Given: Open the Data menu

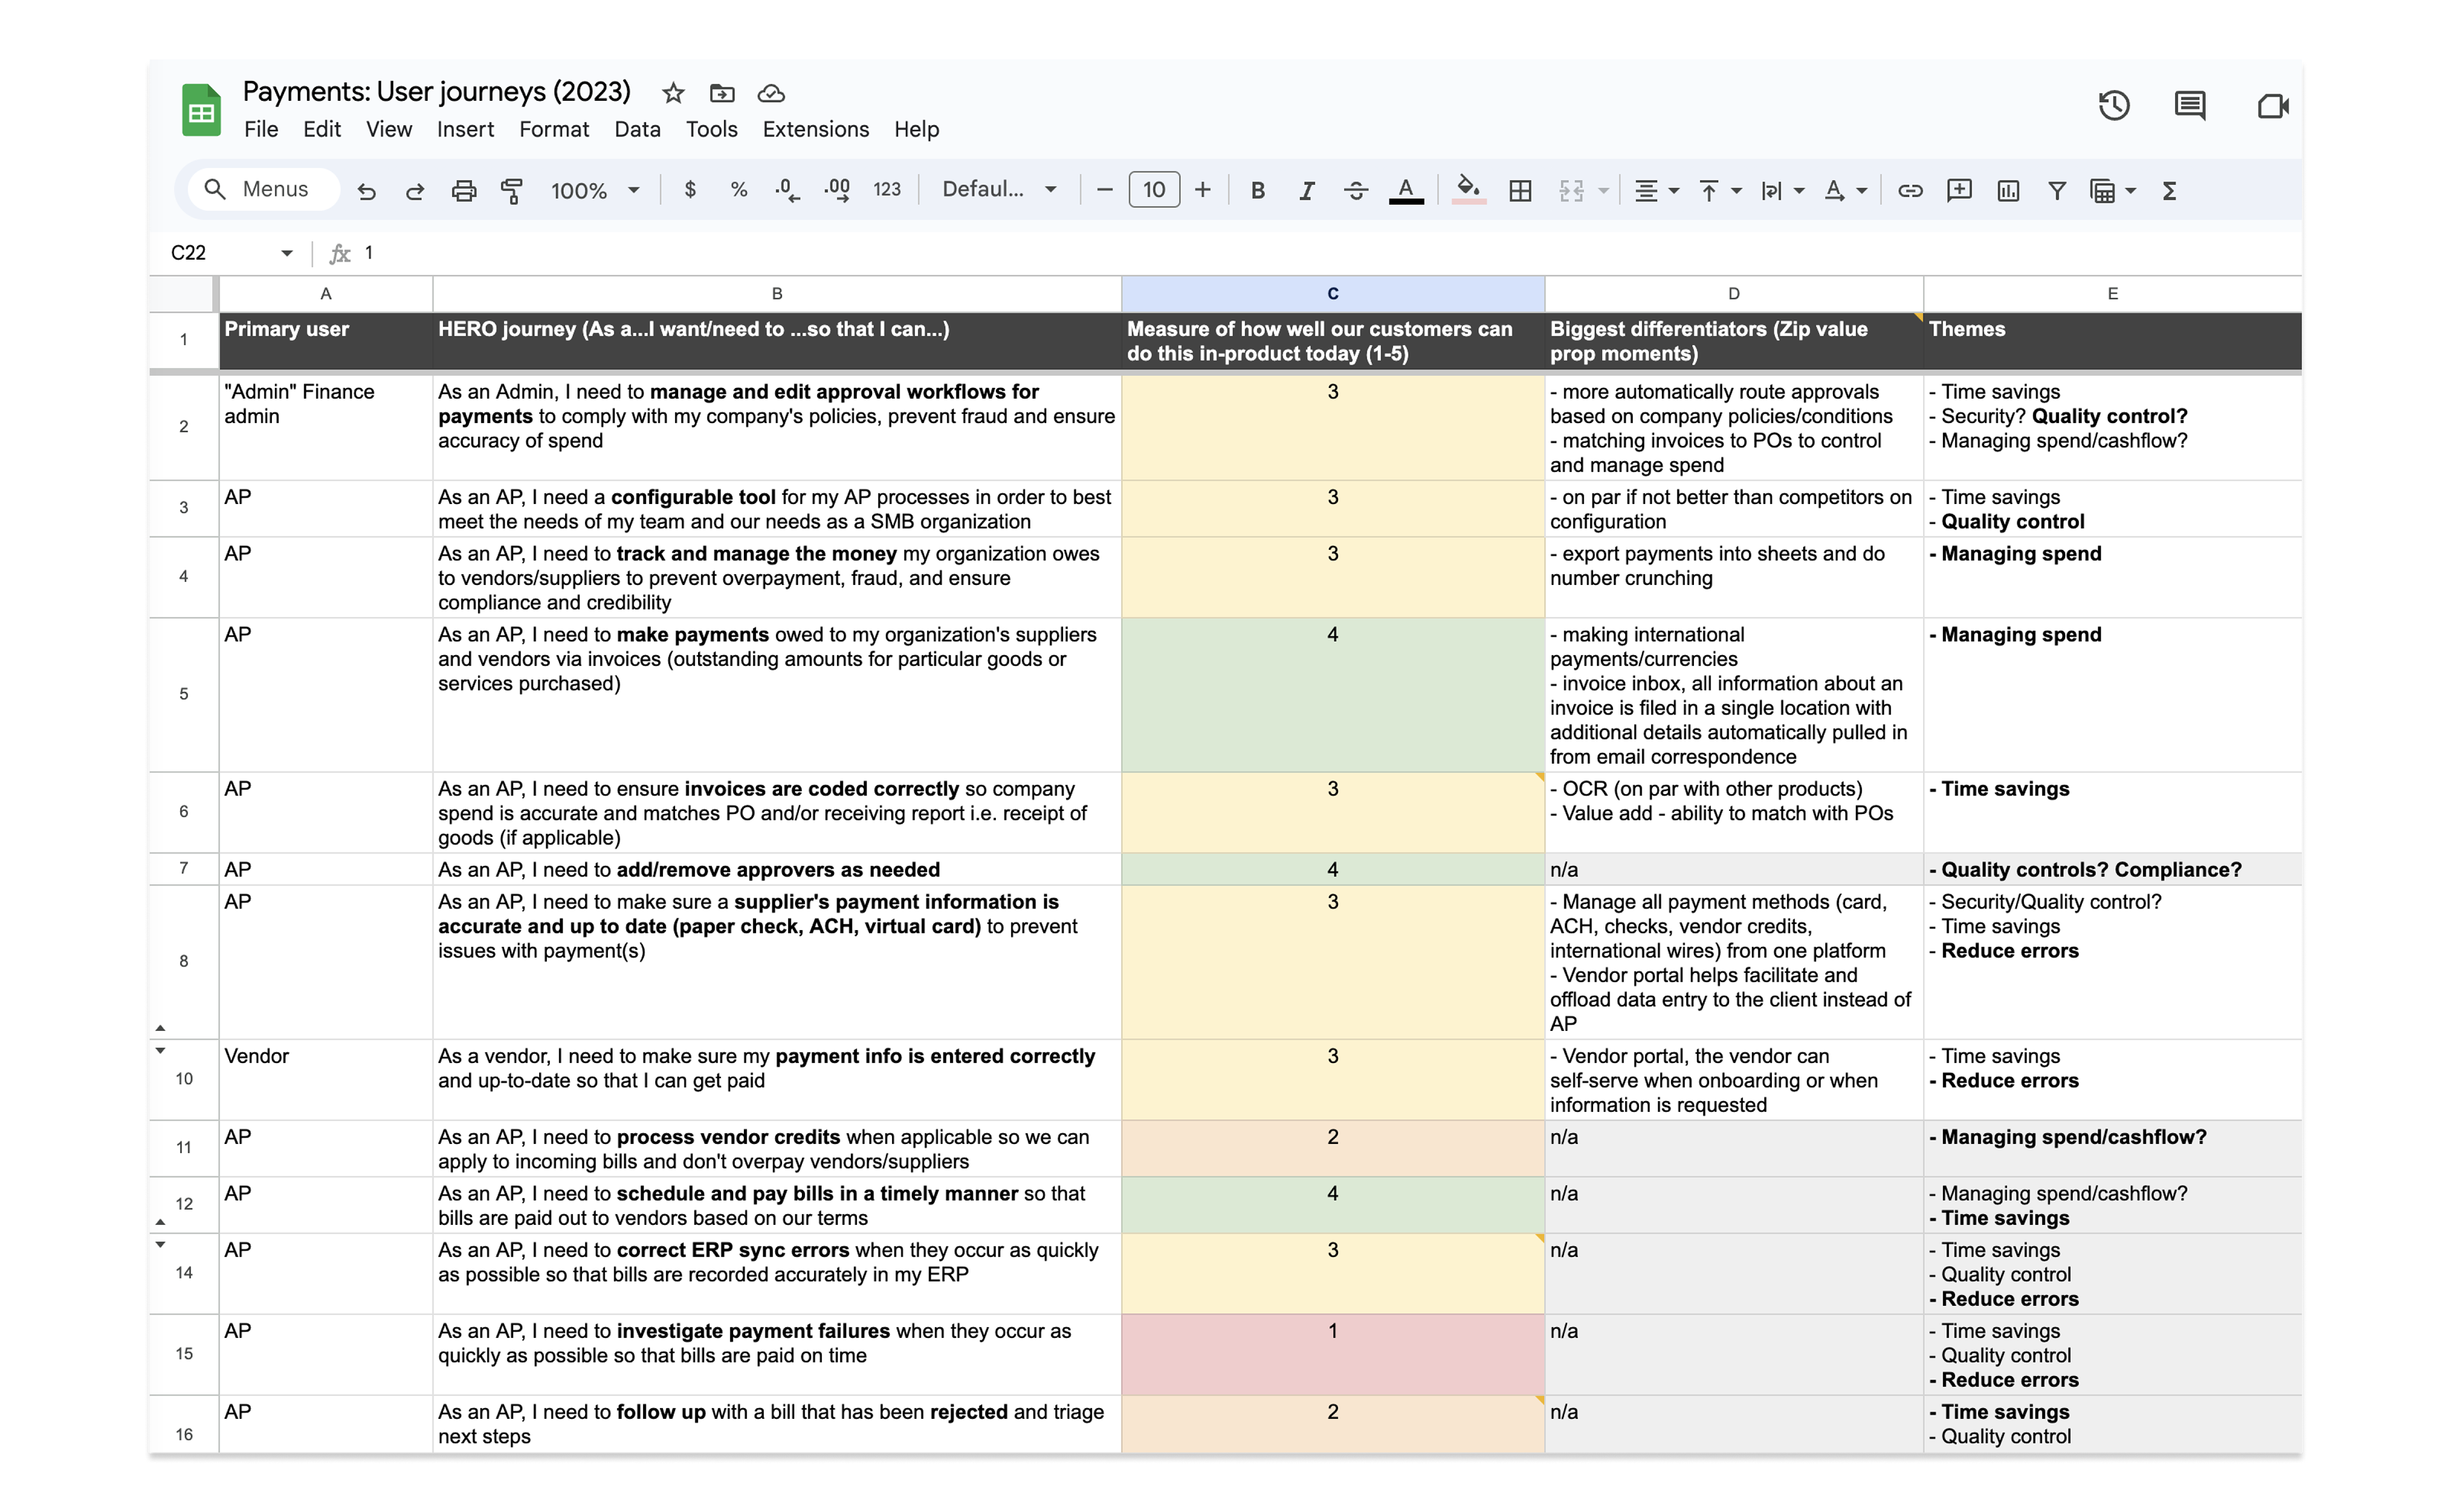Looking at the screenshot, I should [x=637, y=129].
